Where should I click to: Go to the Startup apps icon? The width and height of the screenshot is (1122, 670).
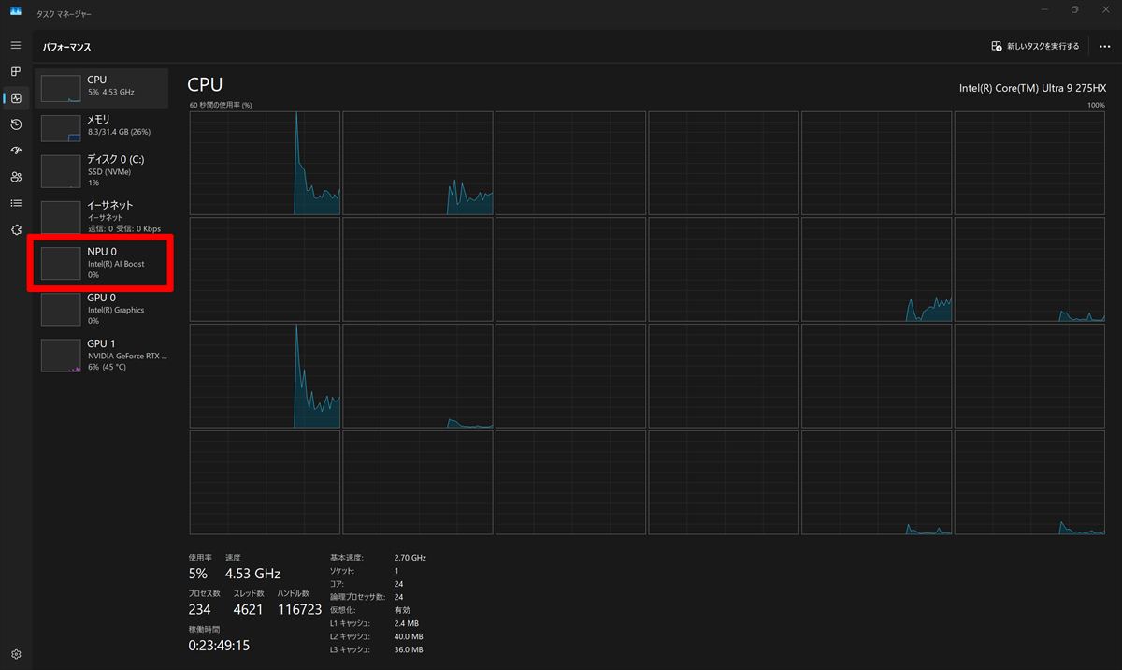click(16, 151)
